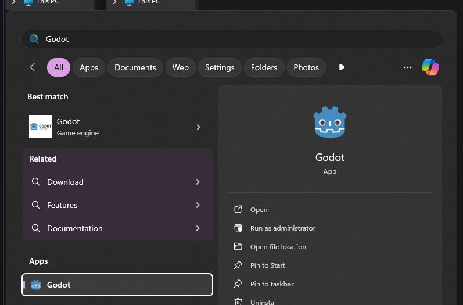463x305 pixels.
Task: Click the Open action icon
Action: [x=238, y=209]
